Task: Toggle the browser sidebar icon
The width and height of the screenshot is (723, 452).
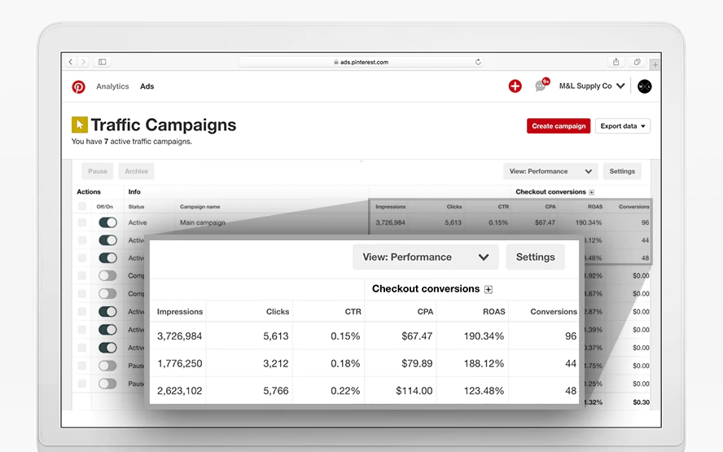Action: pos(103,62)
